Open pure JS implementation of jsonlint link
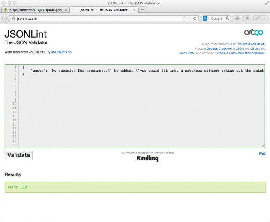The width and height of the screenshot is (270, 222). pyautogui.click(x=242, y=53)
